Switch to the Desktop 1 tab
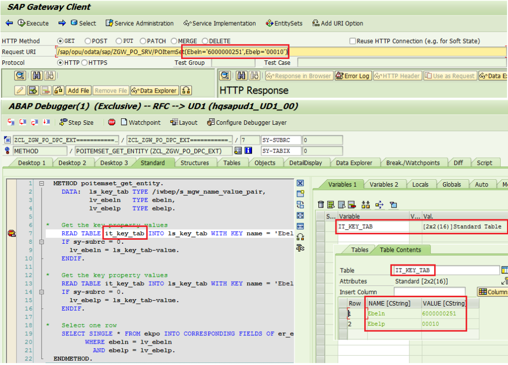508x365 pixels. point(31,163)
